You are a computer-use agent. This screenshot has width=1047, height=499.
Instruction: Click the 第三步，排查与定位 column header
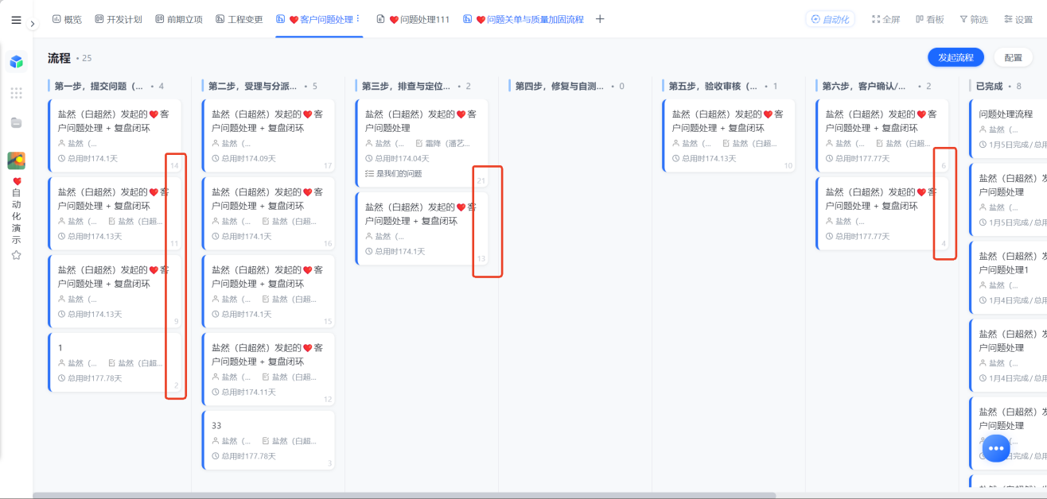pyautogui.click(x=407, y=86)
